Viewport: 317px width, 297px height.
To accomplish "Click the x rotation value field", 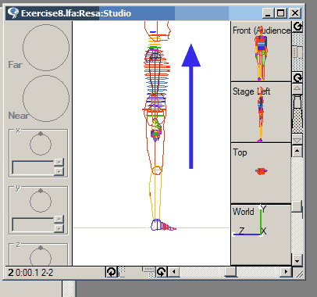I will tap(33, 167).
